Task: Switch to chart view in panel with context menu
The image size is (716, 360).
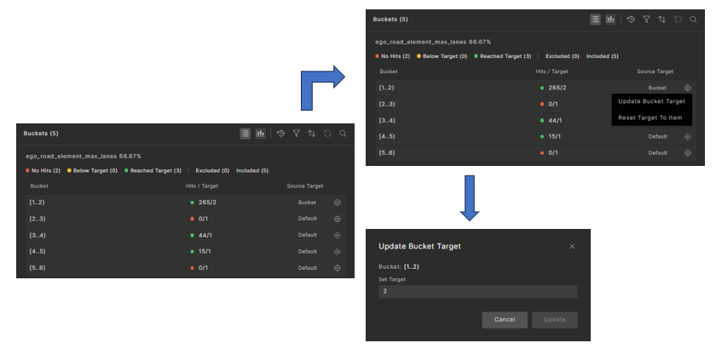Action: (x=610, y=19)
